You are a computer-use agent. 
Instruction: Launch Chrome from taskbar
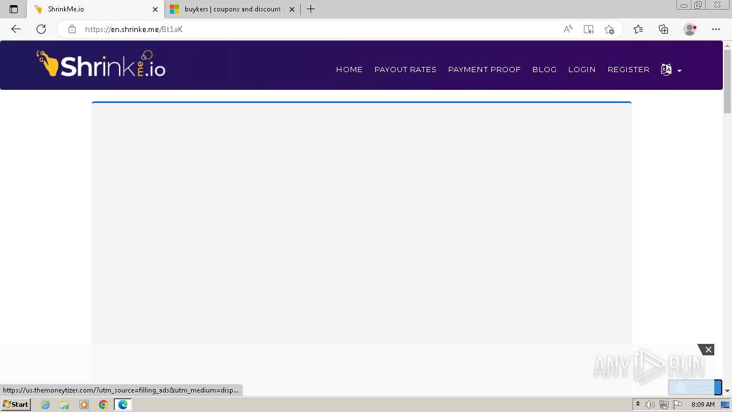point(104,405)
